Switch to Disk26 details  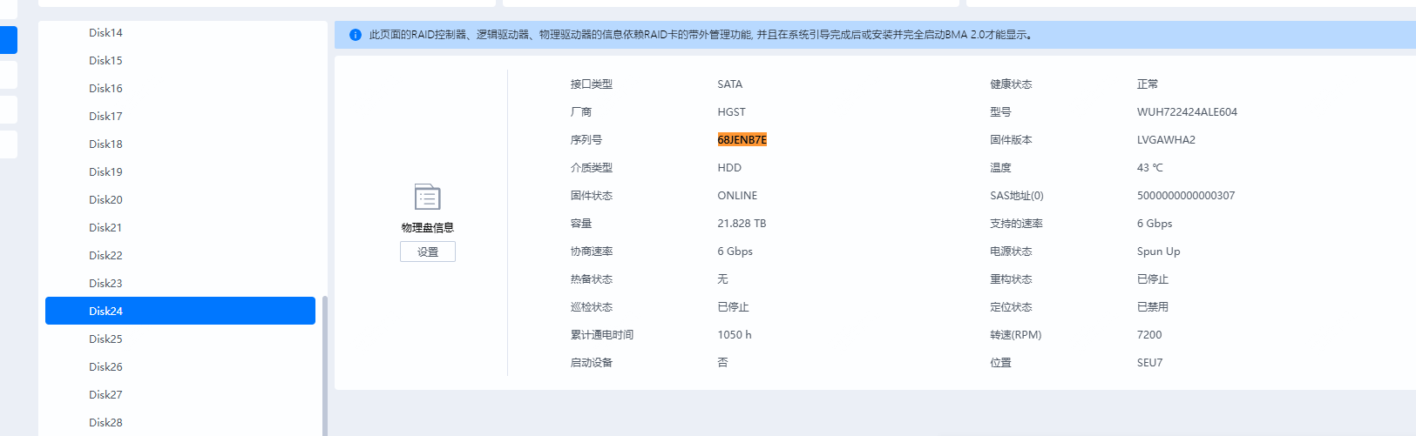click(105, 367)
